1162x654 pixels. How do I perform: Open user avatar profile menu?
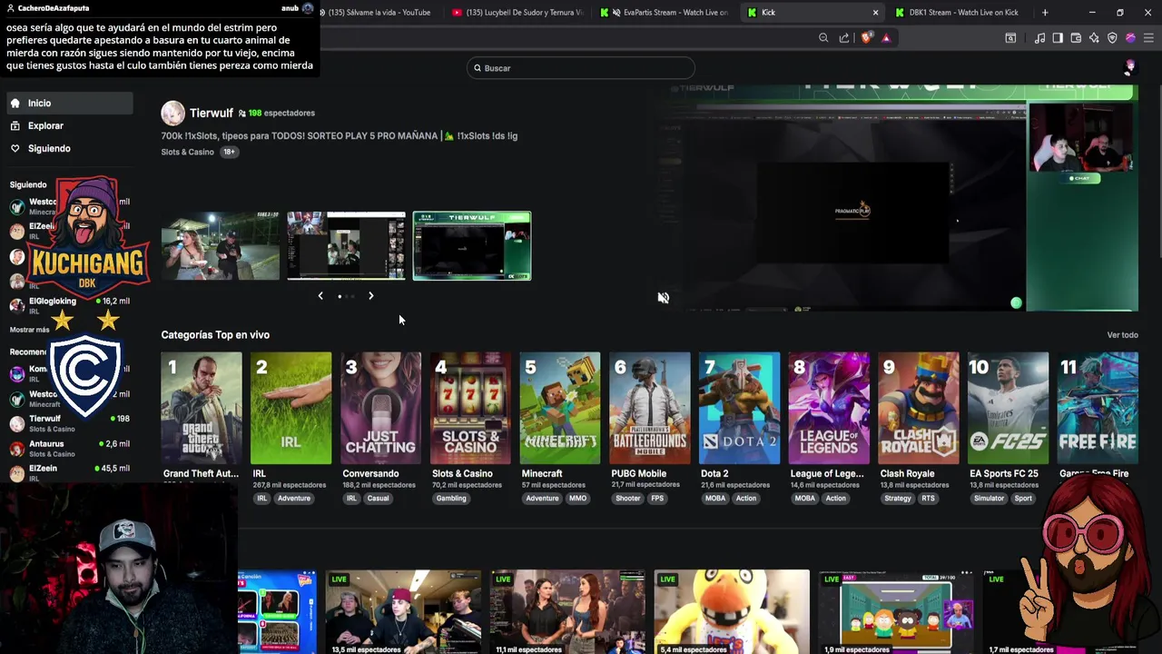pyautogui.click(x=1129, y=68)
